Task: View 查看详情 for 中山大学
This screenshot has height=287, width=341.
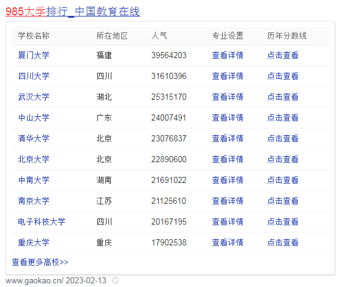Action: (x=228, y=117)
